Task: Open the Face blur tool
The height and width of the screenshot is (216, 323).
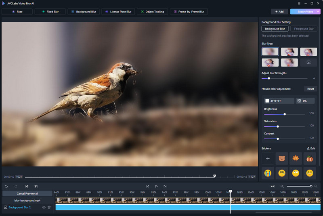Action: click(17, 12)
